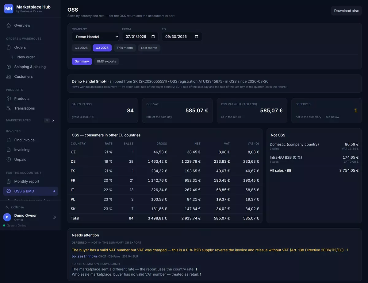Click the PL country cell
Screen dimensions: 368x283
(x=73, y=200)
